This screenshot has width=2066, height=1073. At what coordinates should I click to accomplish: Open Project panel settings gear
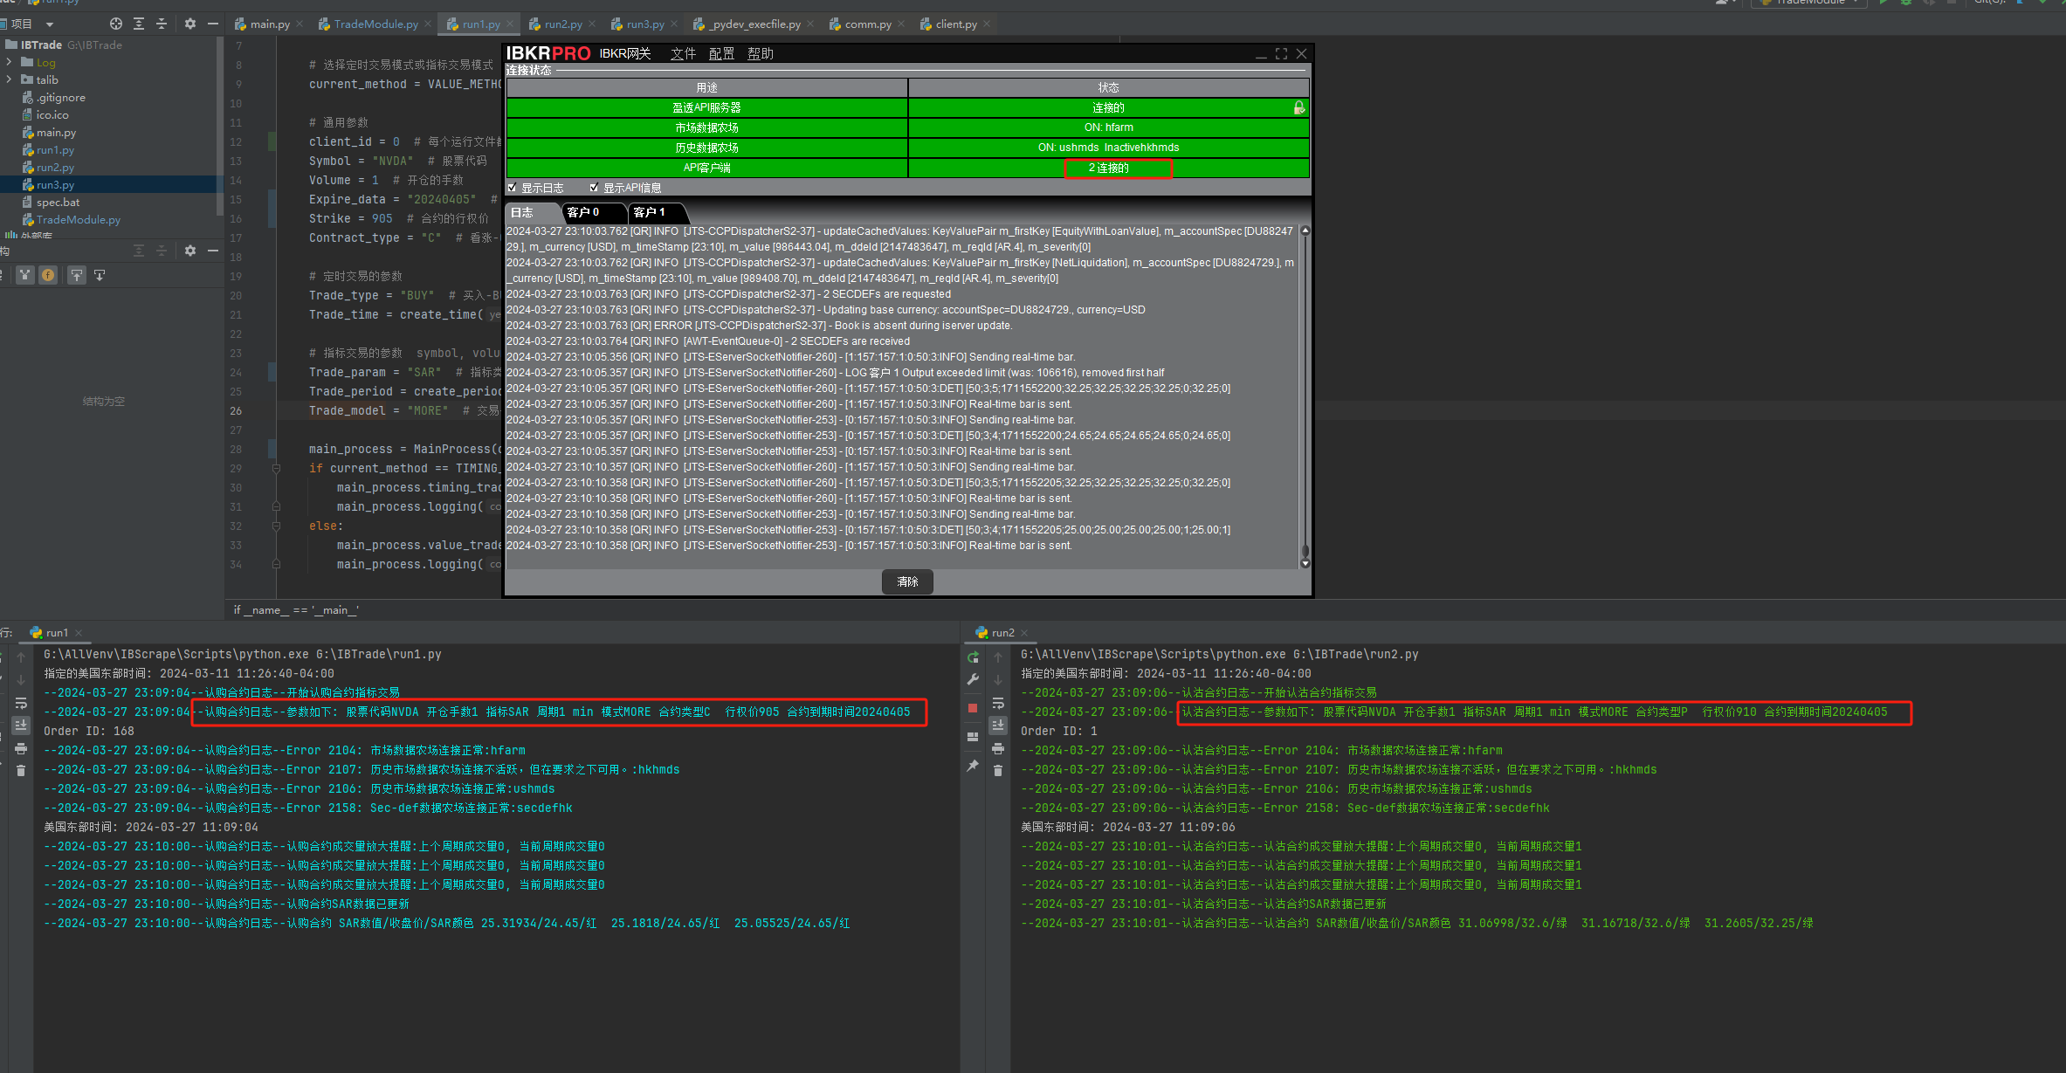point(190,24)
